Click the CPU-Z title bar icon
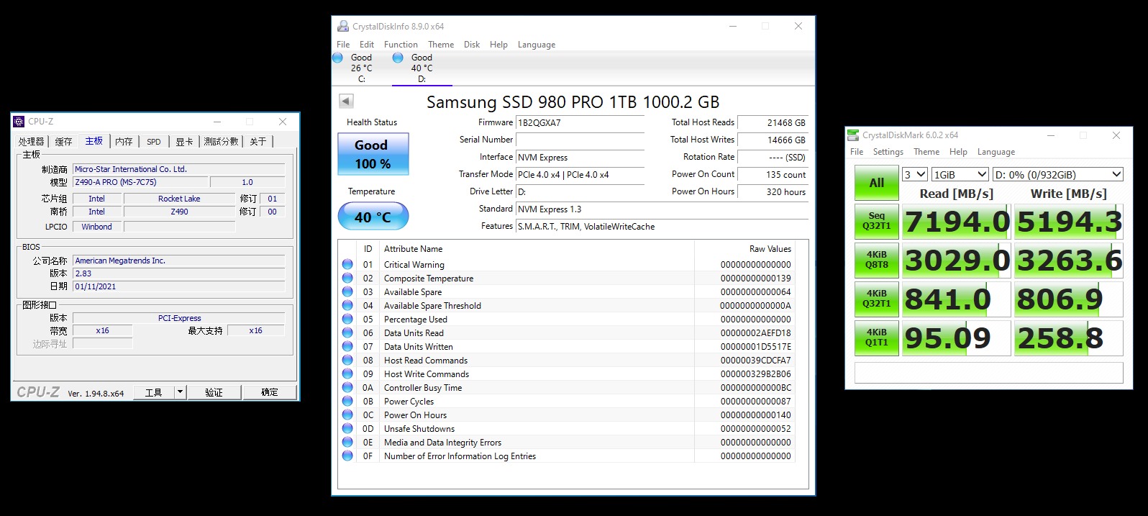The height and width of the screenshot is (516, 1148). (x=19, y=122)
